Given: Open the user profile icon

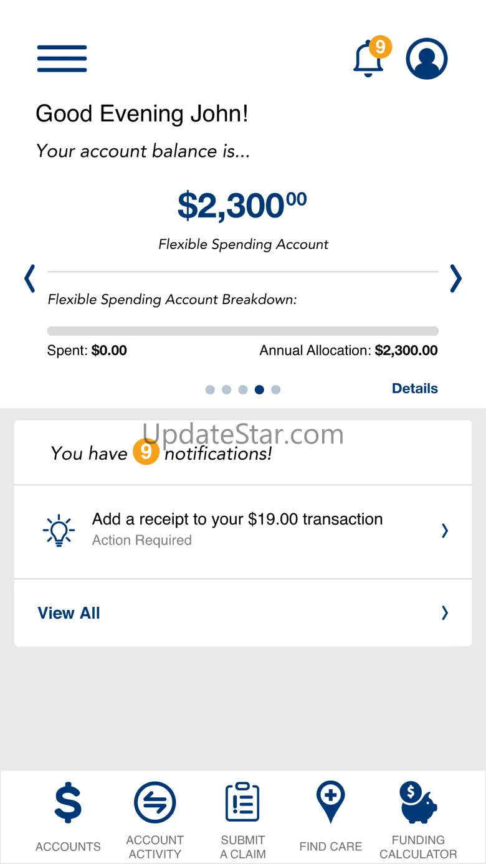Looking at the screenshot, I should pos(427,59).
